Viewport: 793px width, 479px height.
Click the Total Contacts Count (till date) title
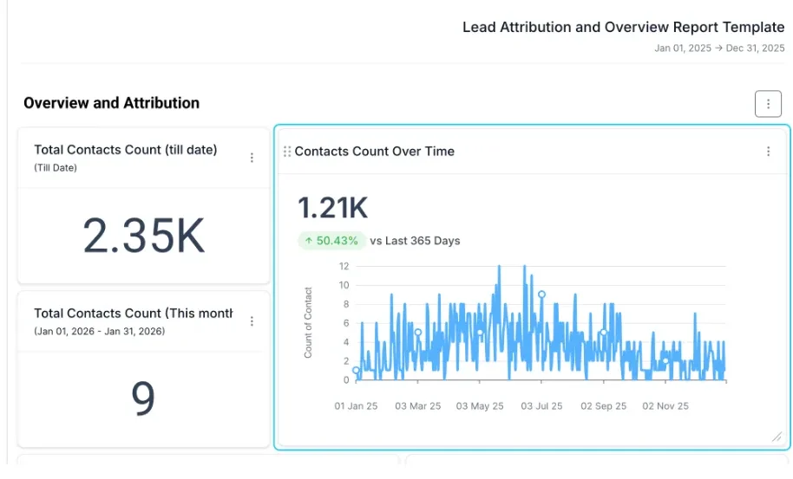coord(126,150)
